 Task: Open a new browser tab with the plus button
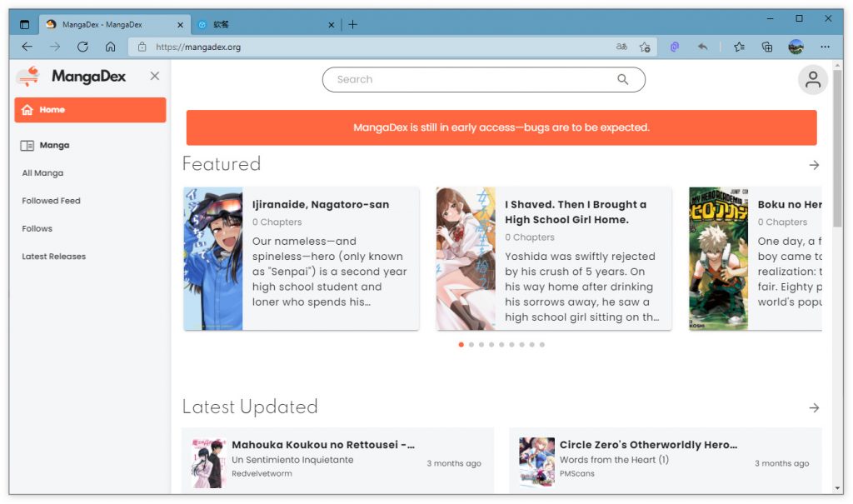[x=352, y=25]
